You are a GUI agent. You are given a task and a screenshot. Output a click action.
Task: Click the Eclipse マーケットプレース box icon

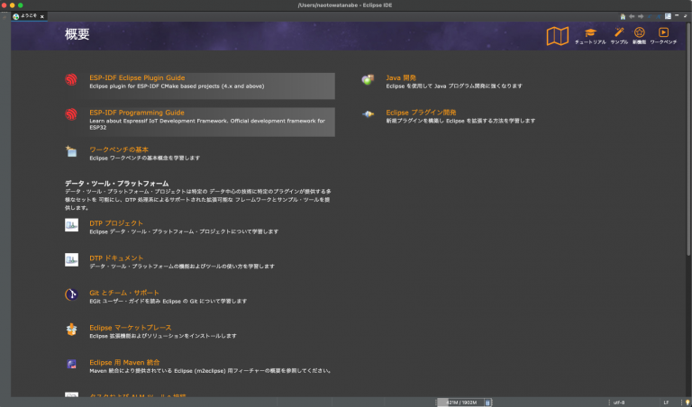71,329
